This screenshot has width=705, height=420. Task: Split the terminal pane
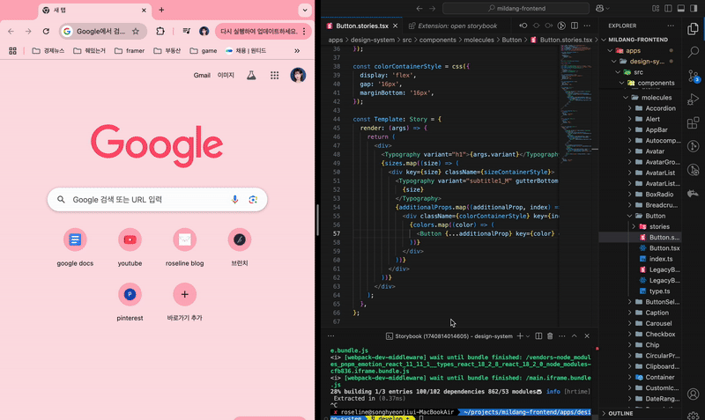[538, 335]
